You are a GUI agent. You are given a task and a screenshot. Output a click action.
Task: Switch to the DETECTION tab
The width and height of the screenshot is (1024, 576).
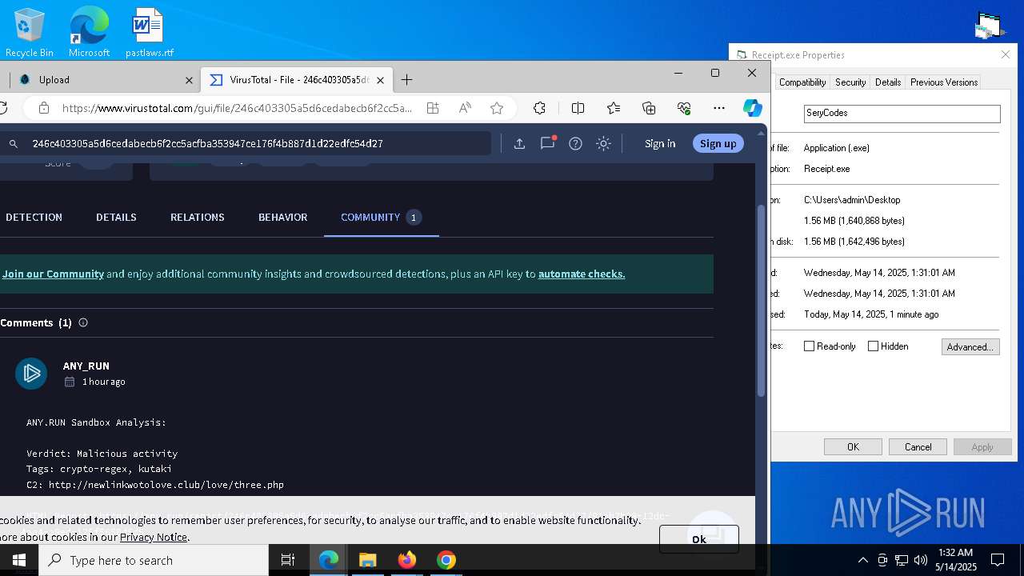pos(34,217)
